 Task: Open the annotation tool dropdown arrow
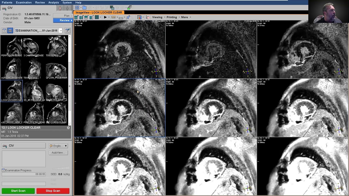117,17
